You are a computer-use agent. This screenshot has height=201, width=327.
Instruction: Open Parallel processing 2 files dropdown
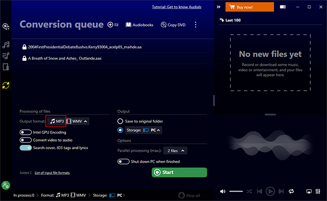(x=176, y=151)
